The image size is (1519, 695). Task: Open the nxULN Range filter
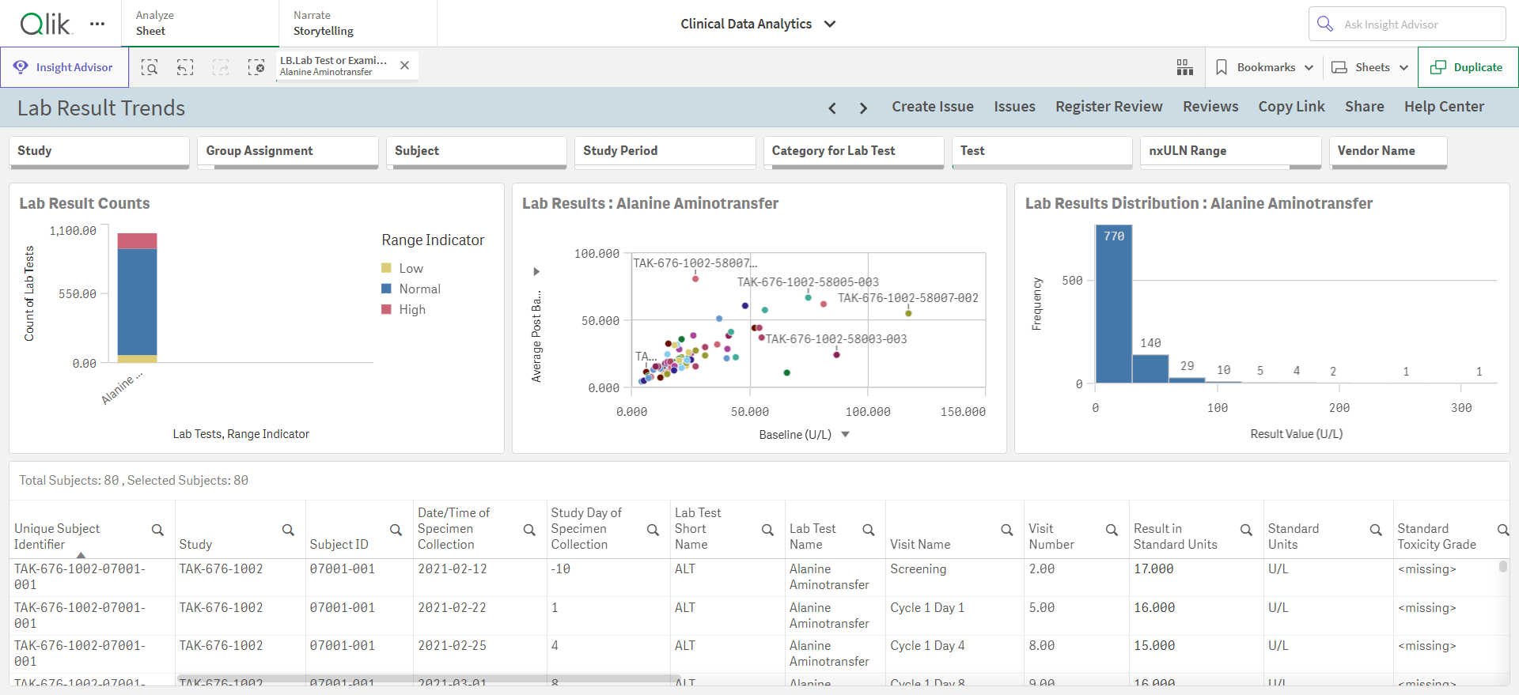pyautogui.click(x=1230, y=152)
